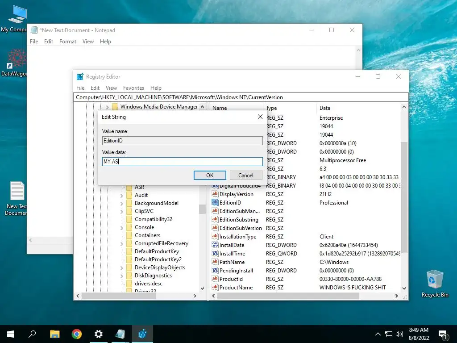Image resolution: width=457 pixels, height=343 pixels.
Task: Select the ProductId value icon
Action: tap(215, 279)
